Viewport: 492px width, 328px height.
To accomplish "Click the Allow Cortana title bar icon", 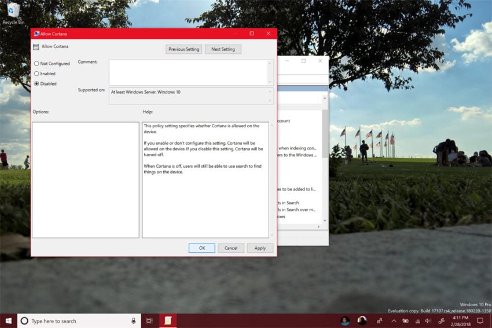I will [x=36, y=34].
